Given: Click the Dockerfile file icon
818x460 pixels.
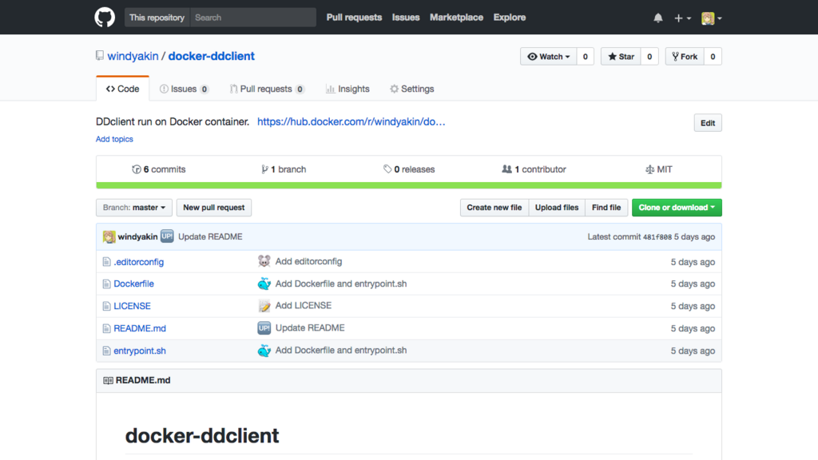Looking at the screenshot, I should pyautogui.click(x=106, y=284).
